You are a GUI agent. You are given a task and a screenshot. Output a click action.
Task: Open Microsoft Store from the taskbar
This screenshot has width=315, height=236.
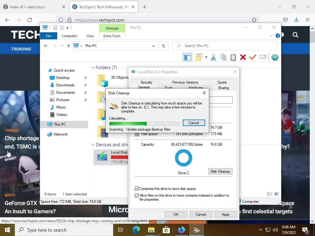pos(166,230)
